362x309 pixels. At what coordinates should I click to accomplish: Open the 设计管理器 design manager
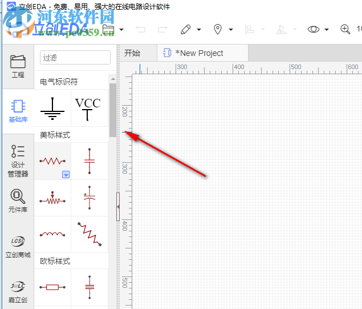click(18, 160)
